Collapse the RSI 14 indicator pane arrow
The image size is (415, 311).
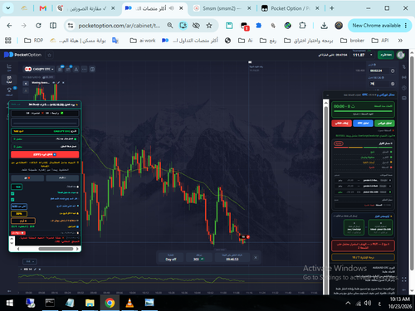click(x=21, y=269)
